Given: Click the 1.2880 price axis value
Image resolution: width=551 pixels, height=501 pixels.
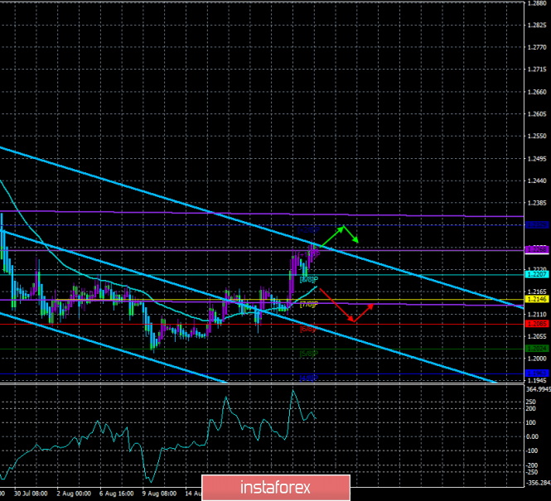Looking at the screenshot, I should [537, 2].
